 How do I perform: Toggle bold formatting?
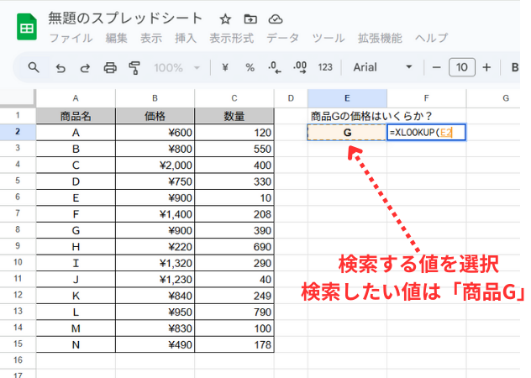coord(513,67)
